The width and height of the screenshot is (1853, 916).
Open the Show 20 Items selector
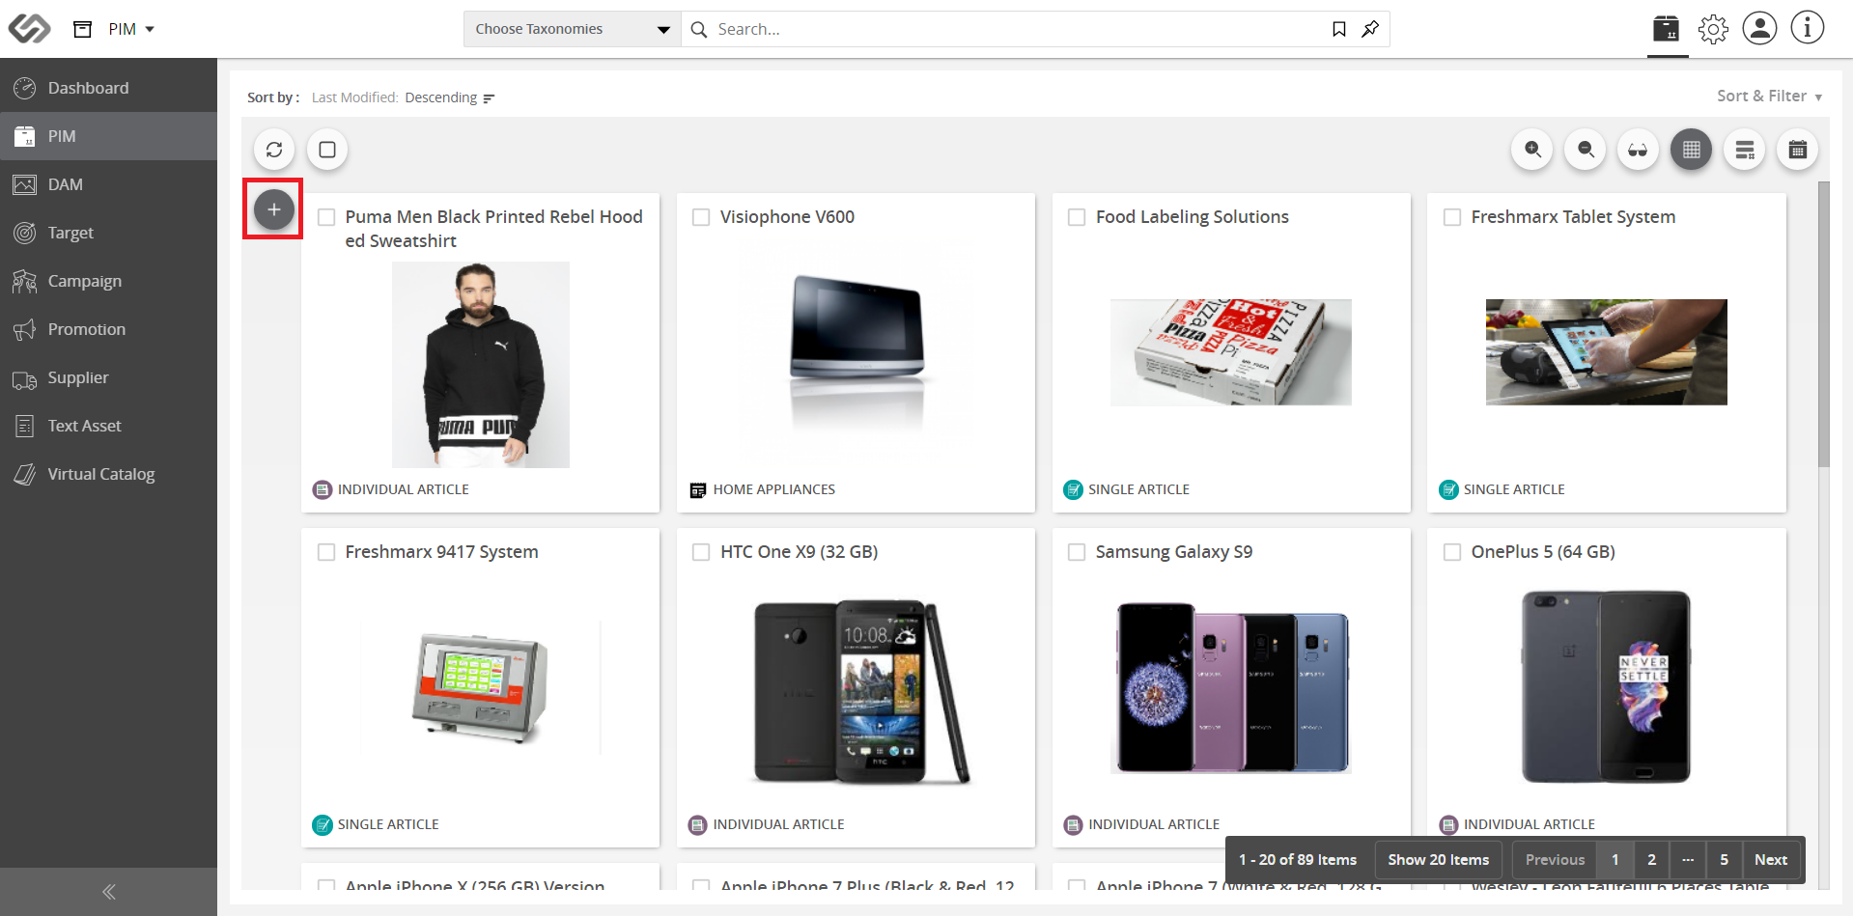pyautogui.click(x=1439, y=859)
